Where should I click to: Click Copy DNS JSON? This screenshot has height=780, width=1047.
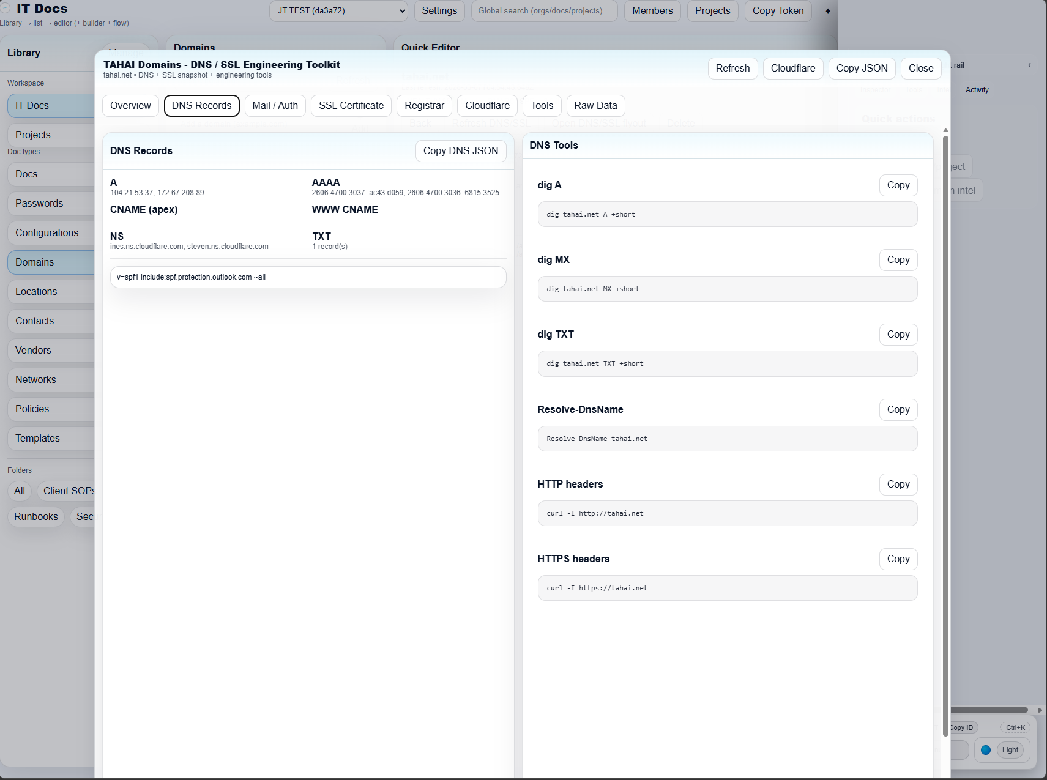click(x=461, y=150)
